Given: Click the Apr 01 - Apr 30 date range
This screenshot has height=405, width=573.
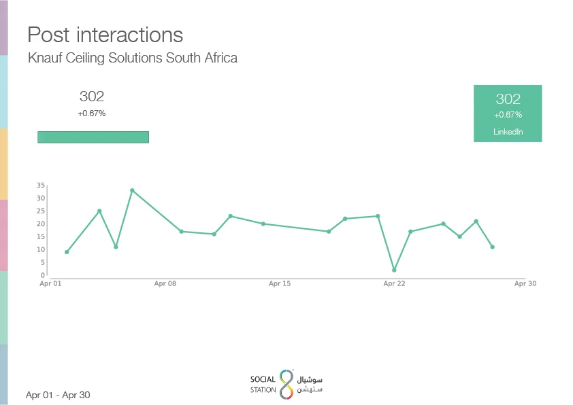Looking at the screenshot, I should [58, 395].
